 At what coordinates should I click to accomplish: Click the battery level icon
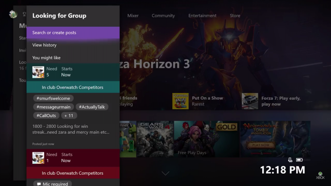pos(299,160)
